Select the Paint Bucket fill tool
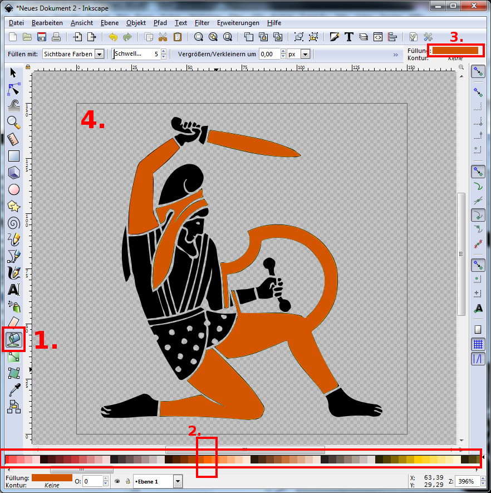The height and width of the screenshot is (493, 491). [14, 339]
